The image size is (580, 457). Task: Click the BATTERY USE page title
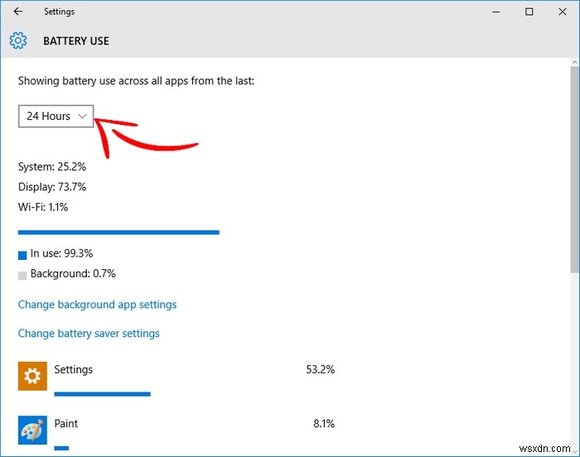tap(76, 41)
